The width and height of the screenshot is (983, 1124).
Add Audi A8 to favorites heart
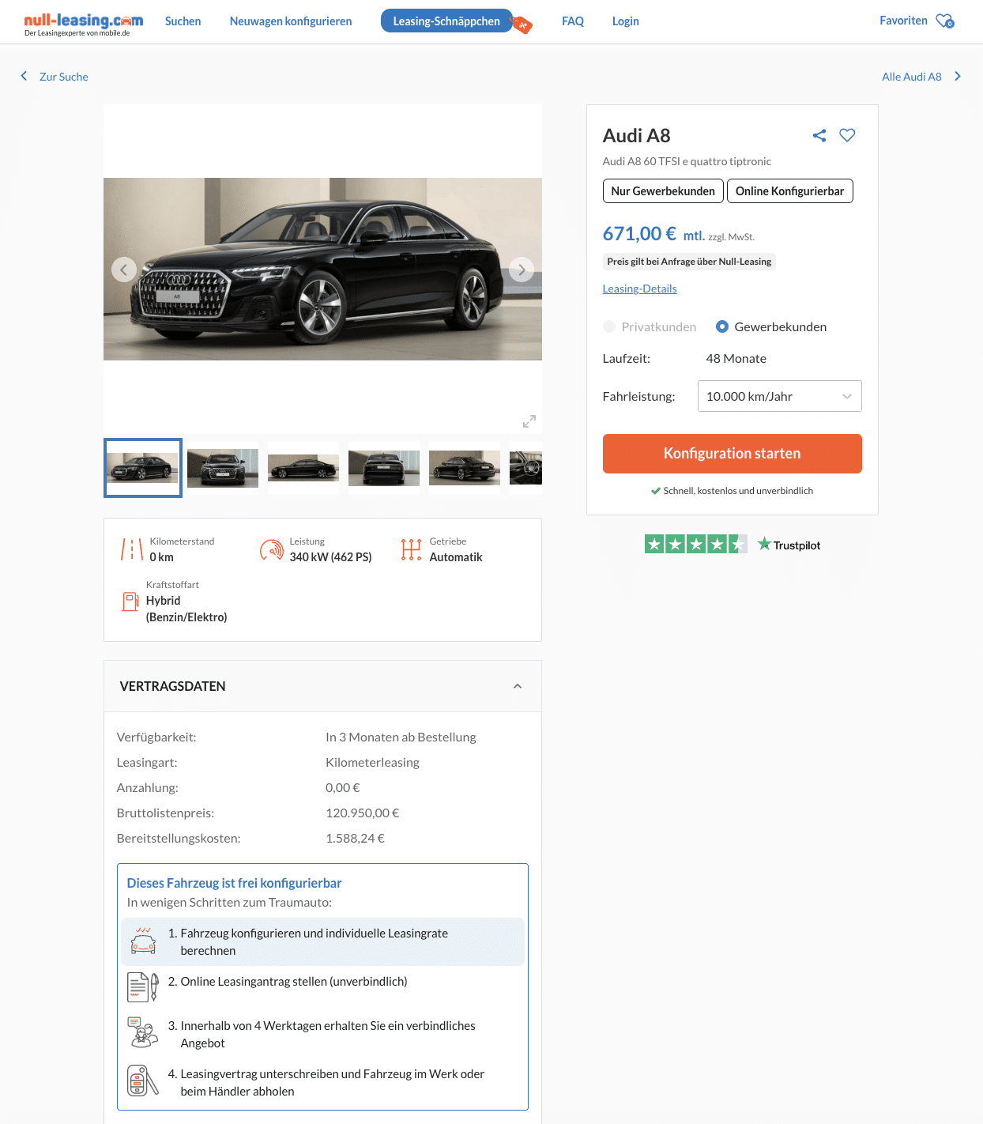tap(847, 135)
